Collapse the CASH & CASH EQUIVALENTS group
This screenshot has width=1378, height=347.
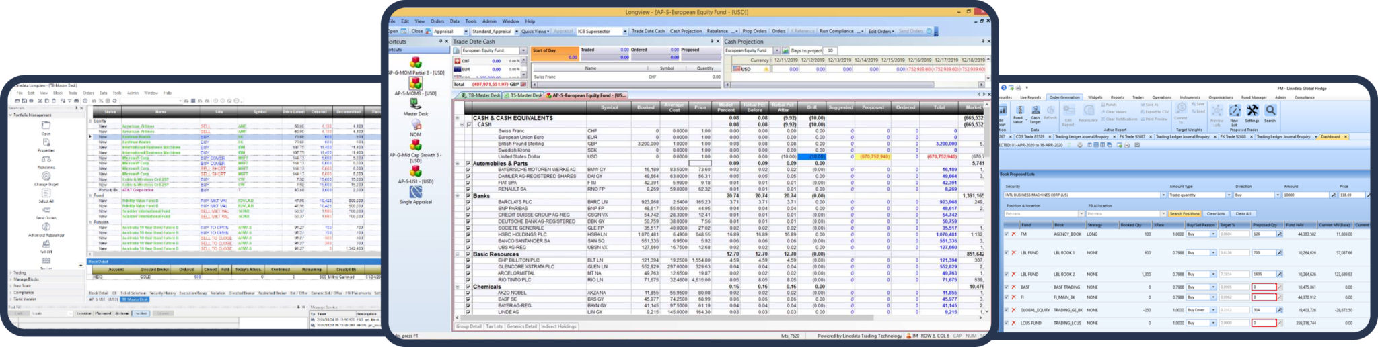tap(458, 118)
